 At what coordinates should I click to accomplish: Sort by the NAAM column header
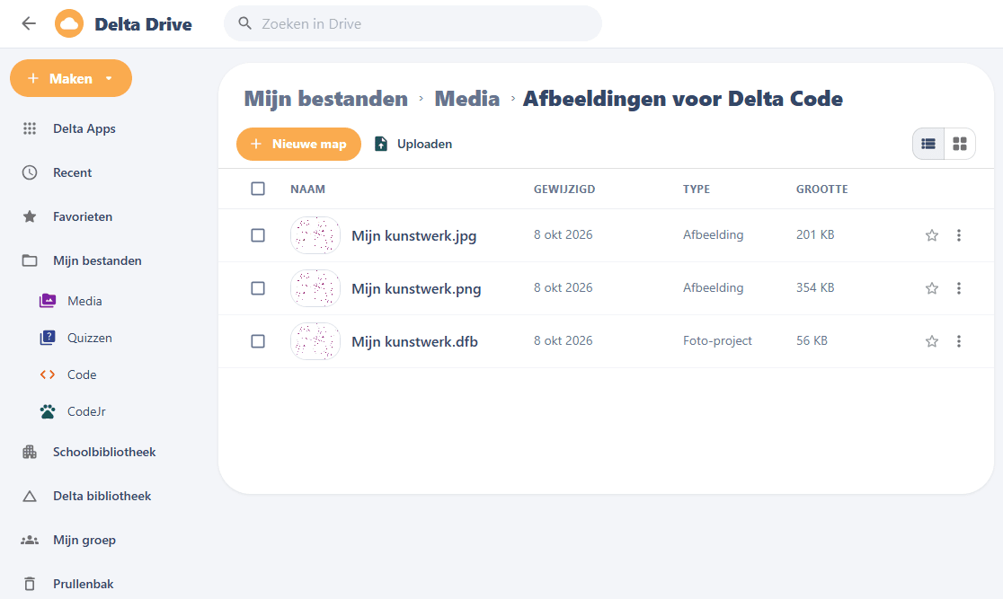pos(307,189)
